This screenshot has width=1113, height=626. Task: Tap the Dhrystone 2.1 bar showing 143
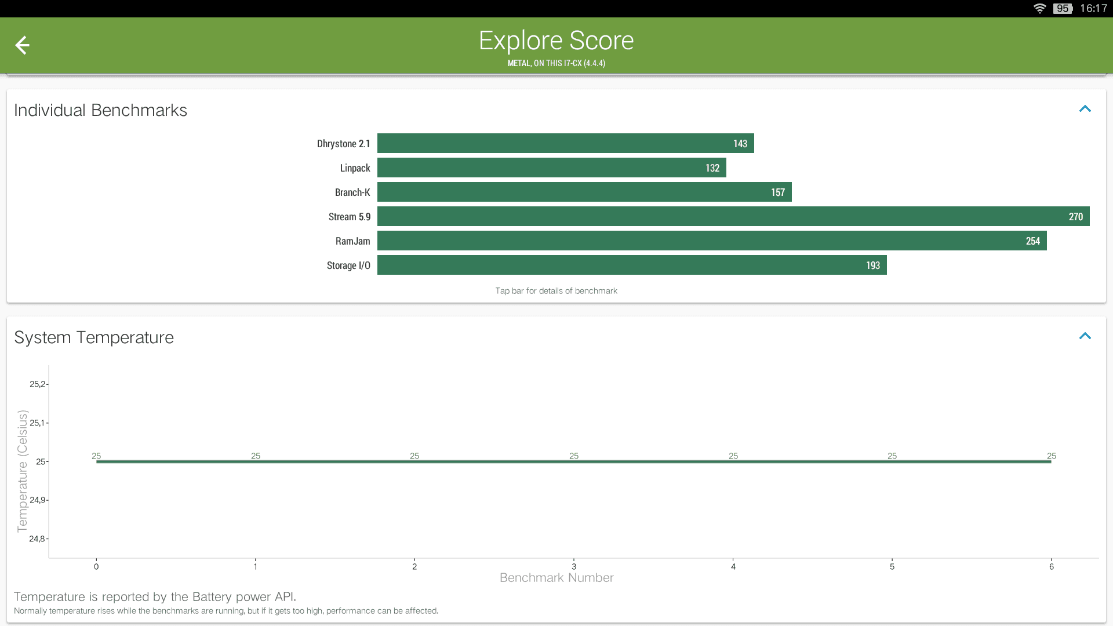565,143
